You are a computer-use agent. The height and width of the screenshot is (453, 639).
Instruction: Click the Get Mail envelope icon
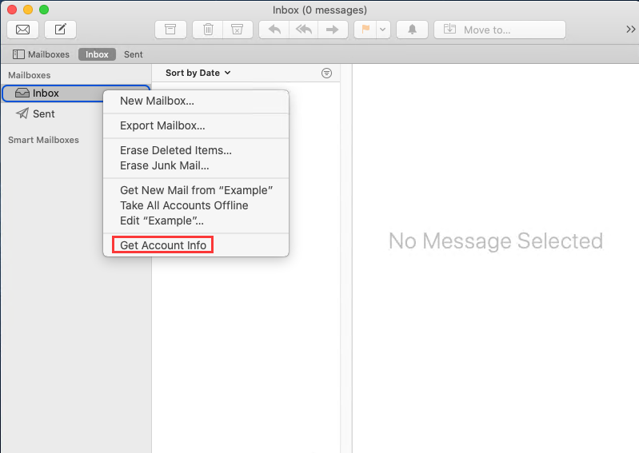(x=23, y=30)
